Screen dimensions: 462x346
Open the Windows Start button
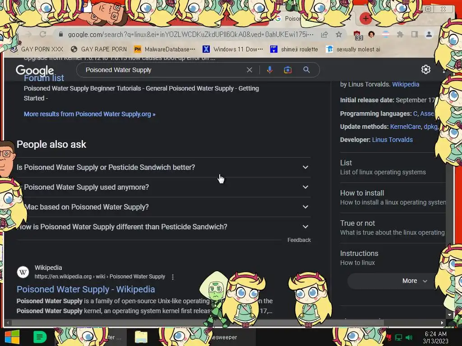tap(11, 337)
